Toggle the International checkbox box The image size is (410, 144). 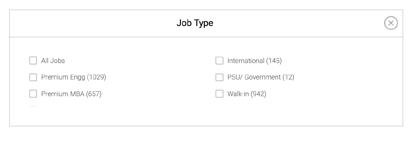(219, 61)
